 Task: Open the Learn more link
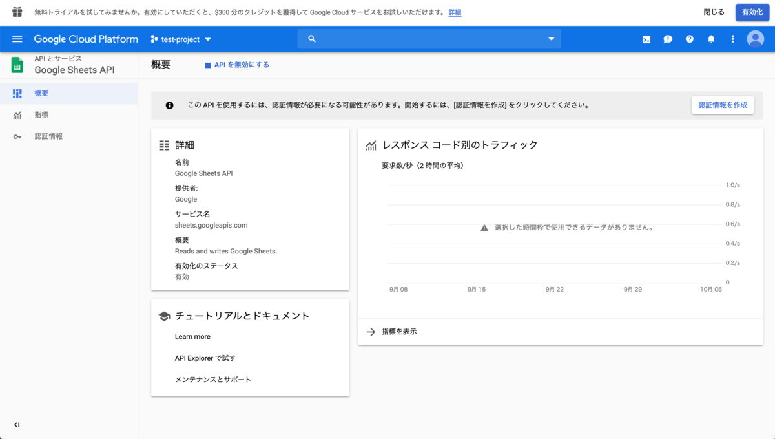point(192,336)
